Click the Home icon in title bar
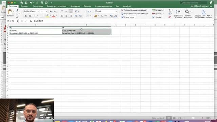217x122 pixels. tap(22, 3)
